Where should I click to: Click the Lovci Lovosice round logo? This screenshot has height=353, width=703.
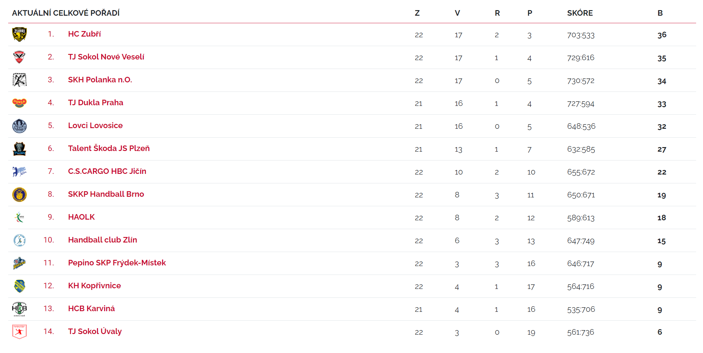(x=19, y=126)
